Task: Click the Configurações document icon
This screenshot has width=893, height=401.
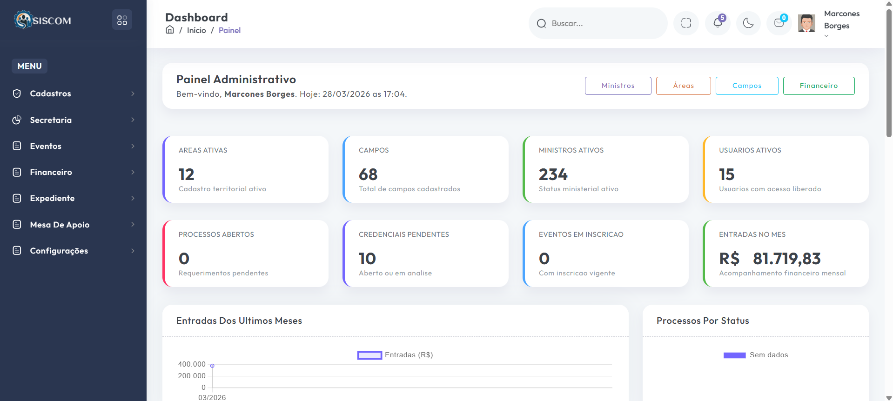Action: coord(17,250)
